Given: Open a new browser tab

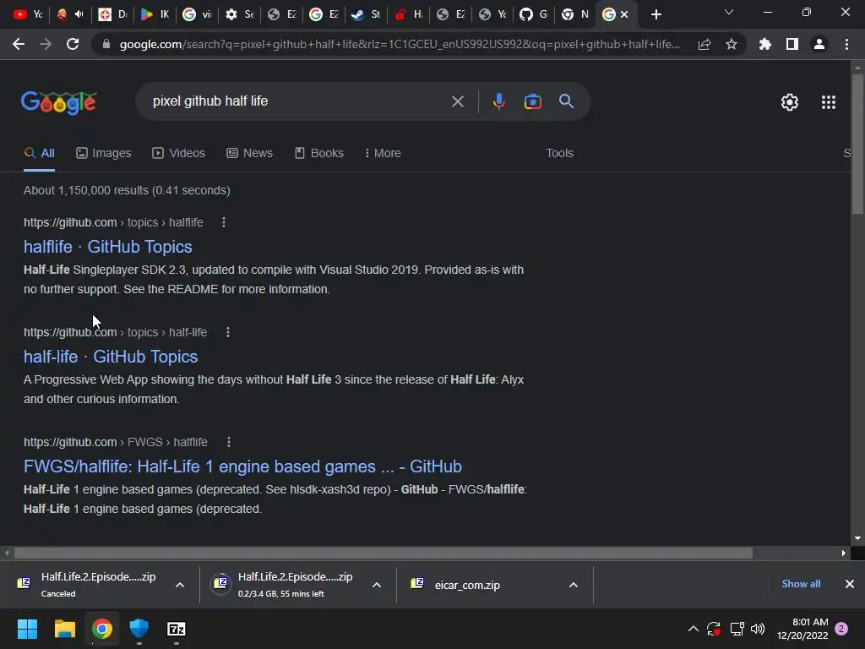Looking at the screenshot, I should (x=656, y=14).
